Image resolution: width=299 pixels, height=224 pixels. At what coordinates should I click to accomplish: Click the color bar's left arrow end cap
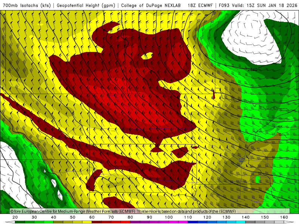coord(10,222)
